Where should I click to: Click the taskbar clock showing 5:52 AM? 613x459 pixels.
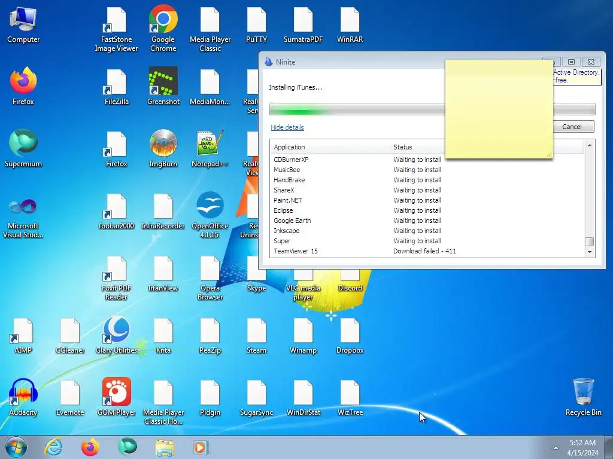[x=582, y=447]
